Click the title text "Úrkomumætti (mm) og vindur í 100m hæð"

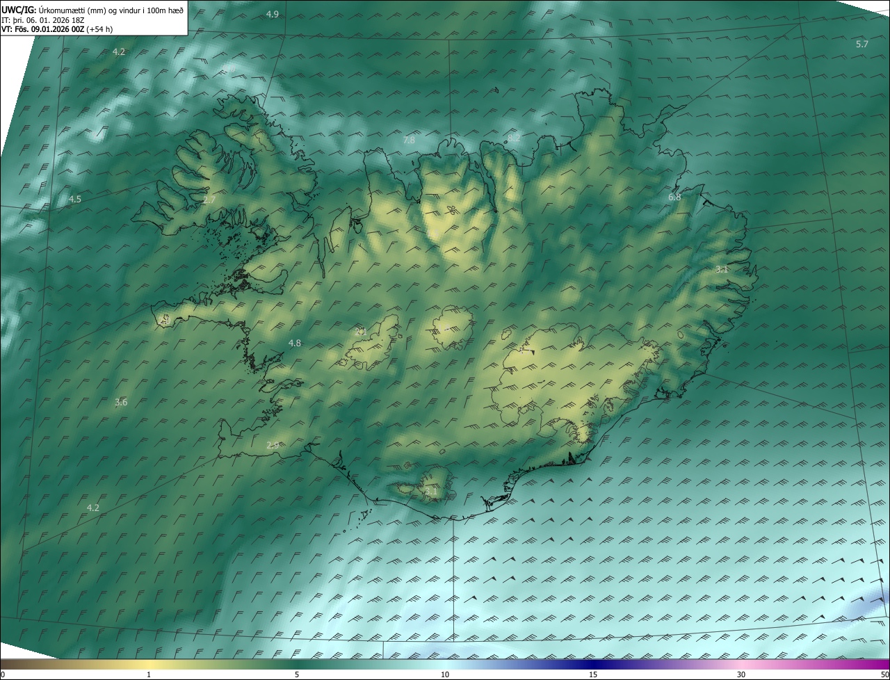(111, 9)
